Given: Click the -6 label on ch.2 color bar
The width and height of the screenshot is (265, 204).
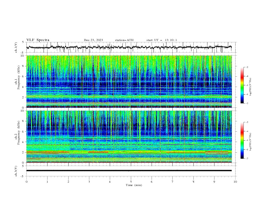Looking at the screenshot, I should (x=247, y=149).
